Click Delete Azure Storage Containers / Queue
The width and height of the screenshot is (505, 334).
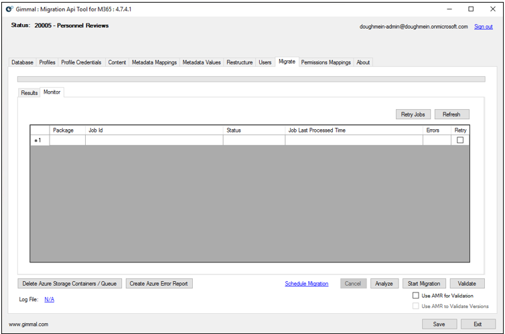pyautogui.click(x=70, y=284)
